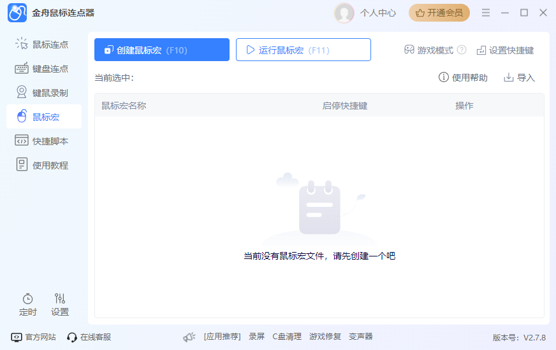Open 官方网站 official website link
556x350 pixels.
click(x=33, y=337)
